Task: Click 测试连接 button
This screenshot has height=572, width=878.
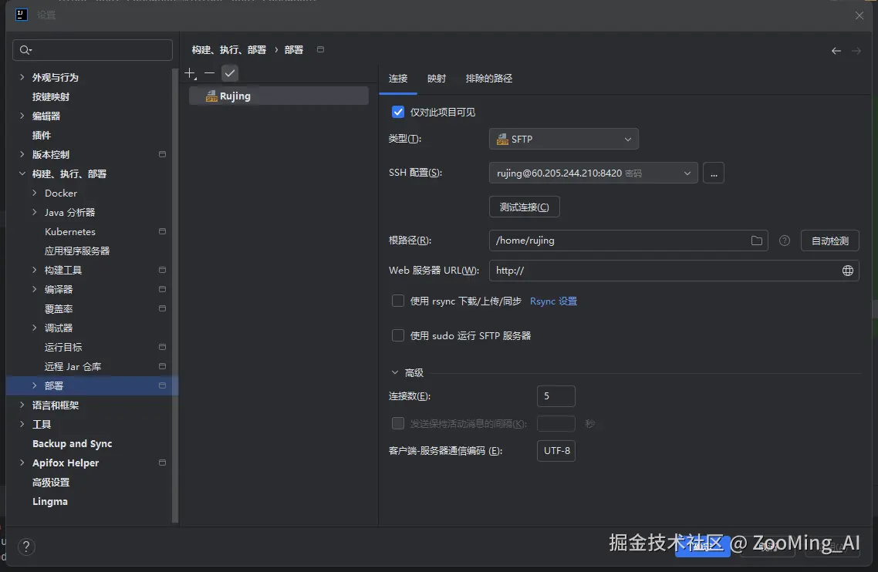Action: pos(525,207)
